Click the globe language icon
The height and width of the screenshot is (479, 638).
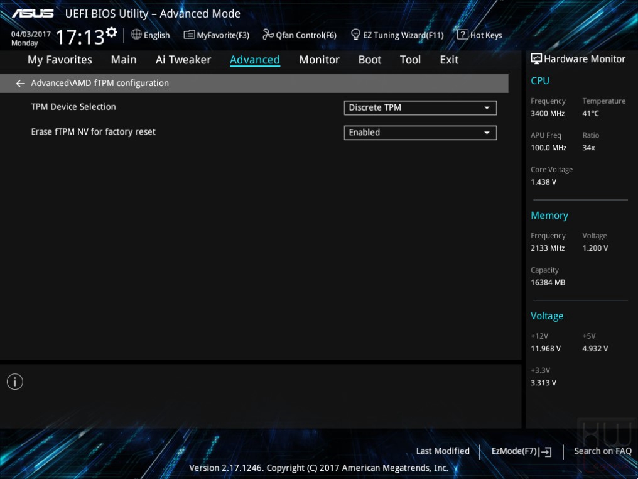point(136,35)
